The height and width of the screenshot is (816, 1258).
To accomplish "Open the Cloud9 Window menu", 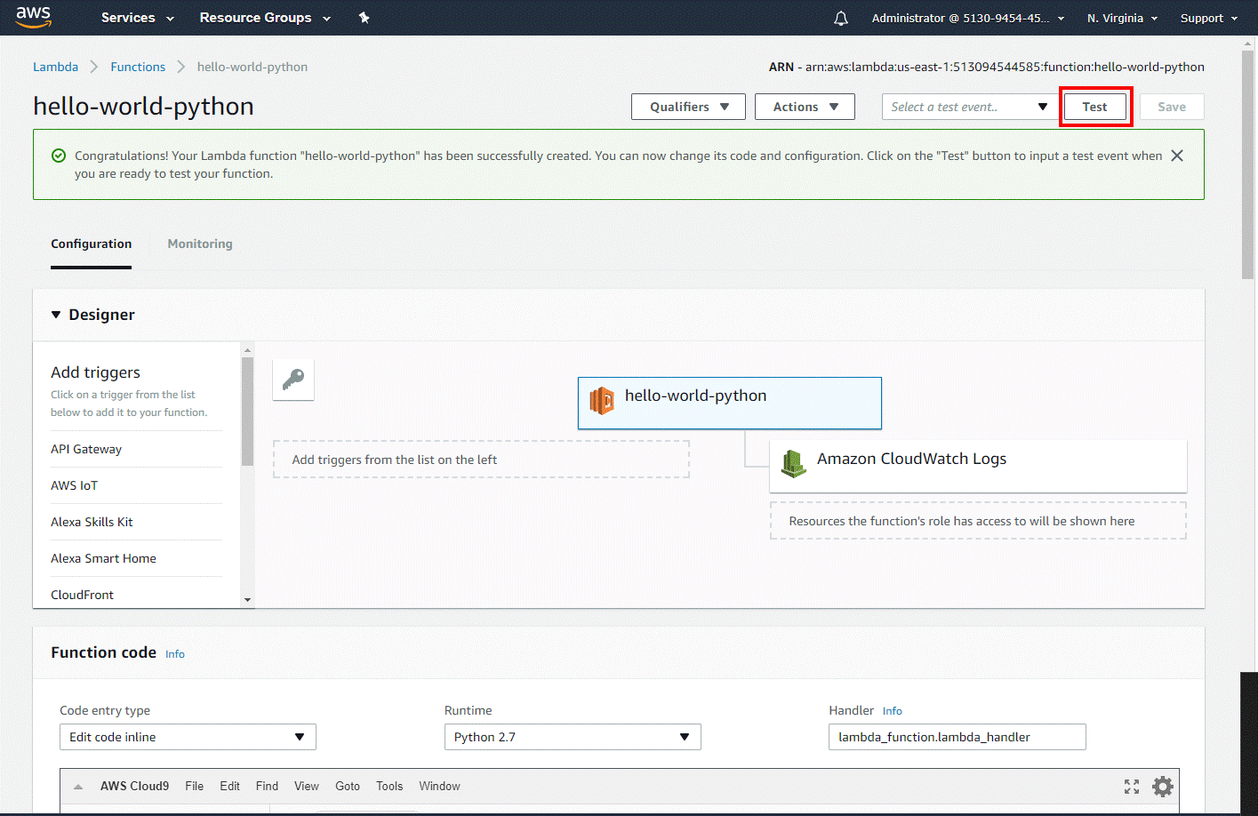I will [439, 786].
